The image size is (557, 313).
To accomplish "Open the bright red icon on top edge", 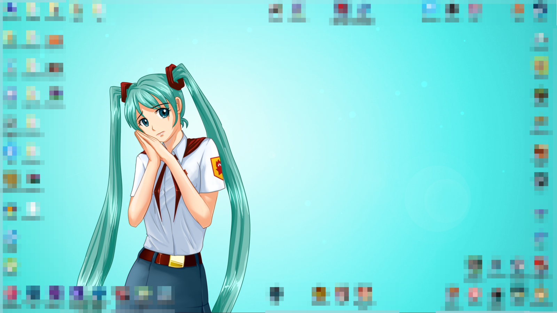I will point(341,9).
